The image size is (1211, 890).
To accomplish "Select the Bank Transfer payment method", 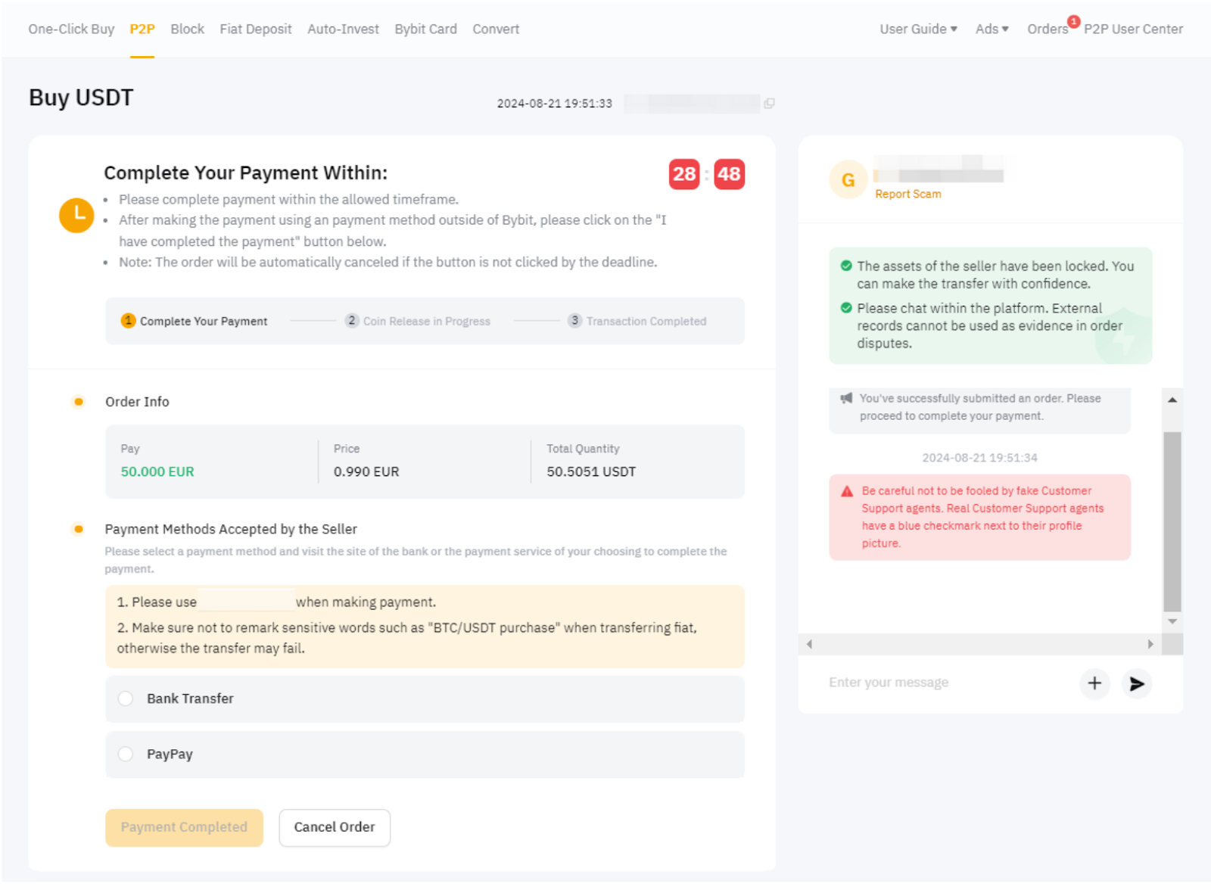I will pos(126,699).
